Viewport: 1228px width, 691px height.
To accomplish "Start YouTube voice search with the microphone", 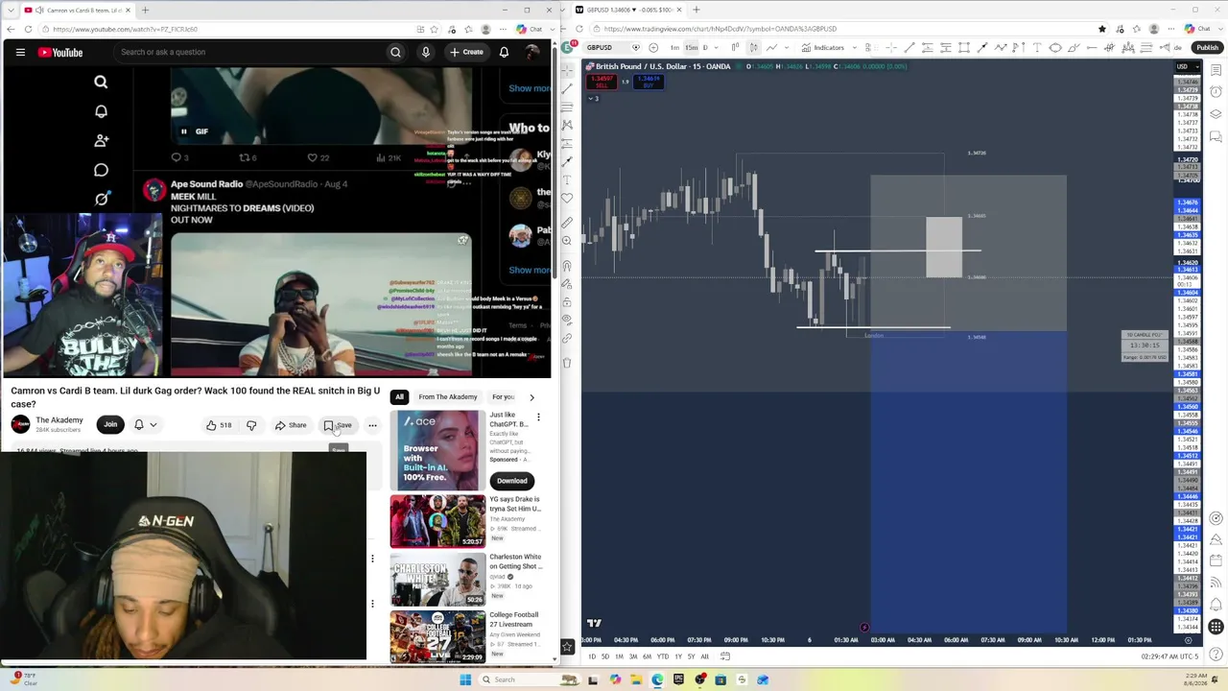I will [426, 52].
